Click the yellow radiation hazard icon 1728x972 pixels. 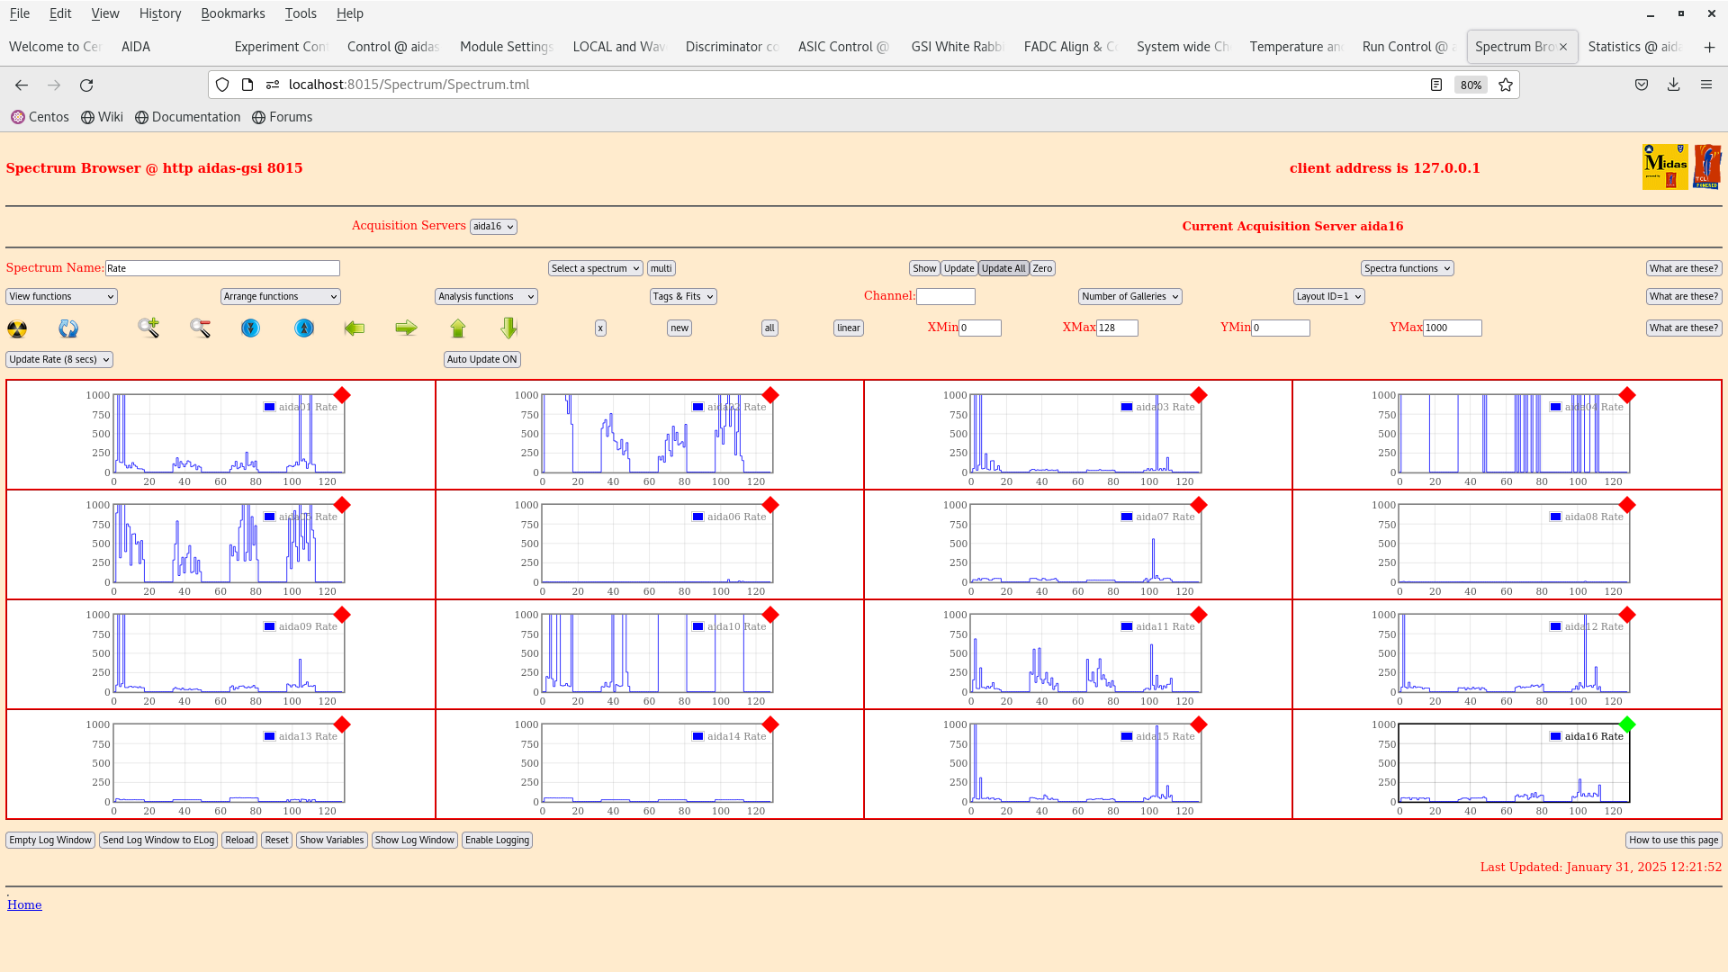(x=17, y=328)
